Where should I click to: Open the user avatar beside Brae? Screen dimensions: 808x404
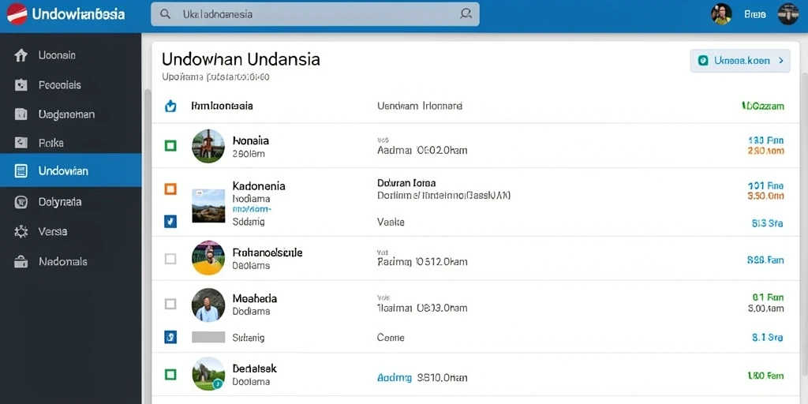click(x=721, y=14)
